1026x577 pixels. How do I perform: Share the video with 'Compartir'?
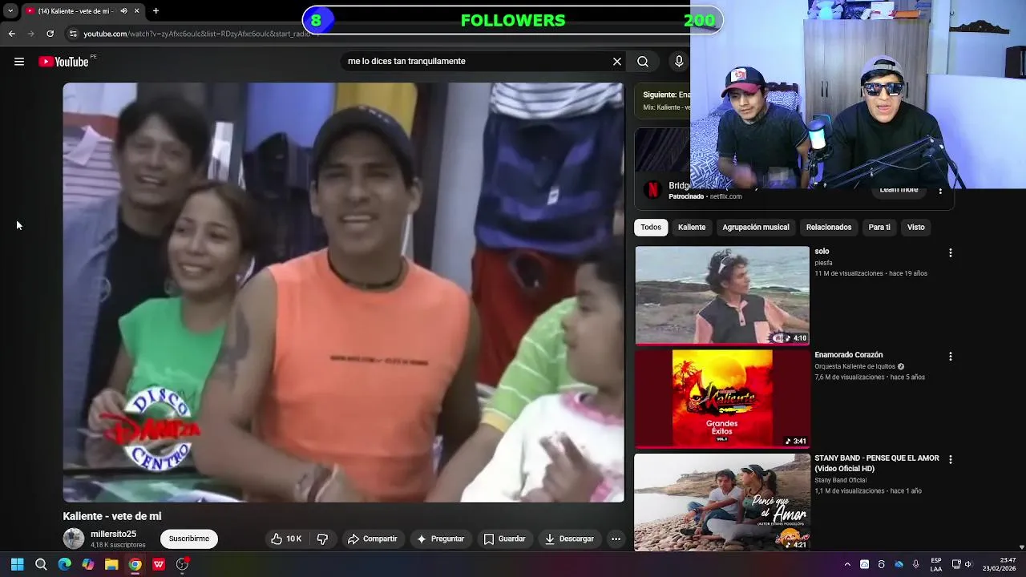[x=372, y=539]
